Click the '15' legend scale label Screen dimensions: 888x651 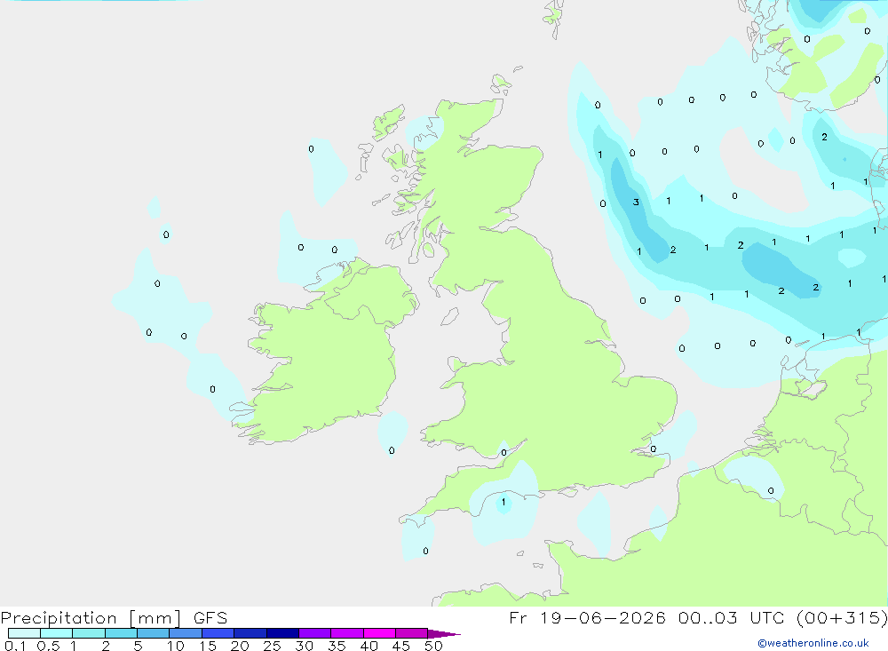[208, 646]
